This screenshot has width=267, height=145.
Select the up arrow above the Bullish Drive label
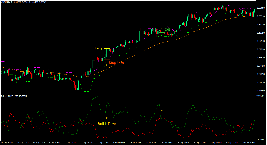tap(107, 117)
